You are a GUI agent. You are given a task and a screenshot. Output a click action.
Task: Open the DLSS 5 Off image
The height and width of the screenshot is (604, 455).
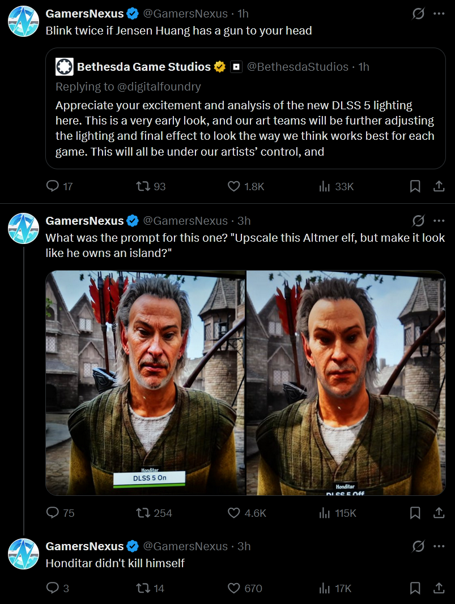coord(346,382)
